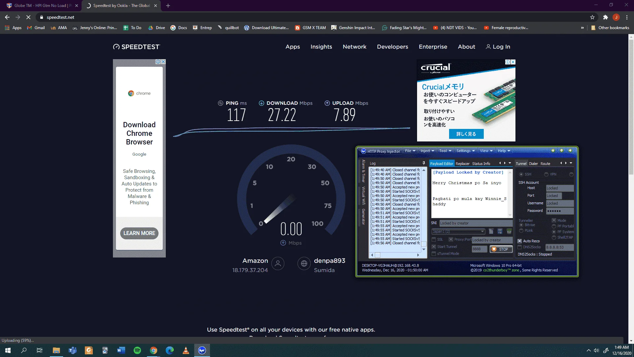634x357 pixels.
Task: Click the new config file icon in HTTP Proxy Injector
Action: [x=491, y=231]
